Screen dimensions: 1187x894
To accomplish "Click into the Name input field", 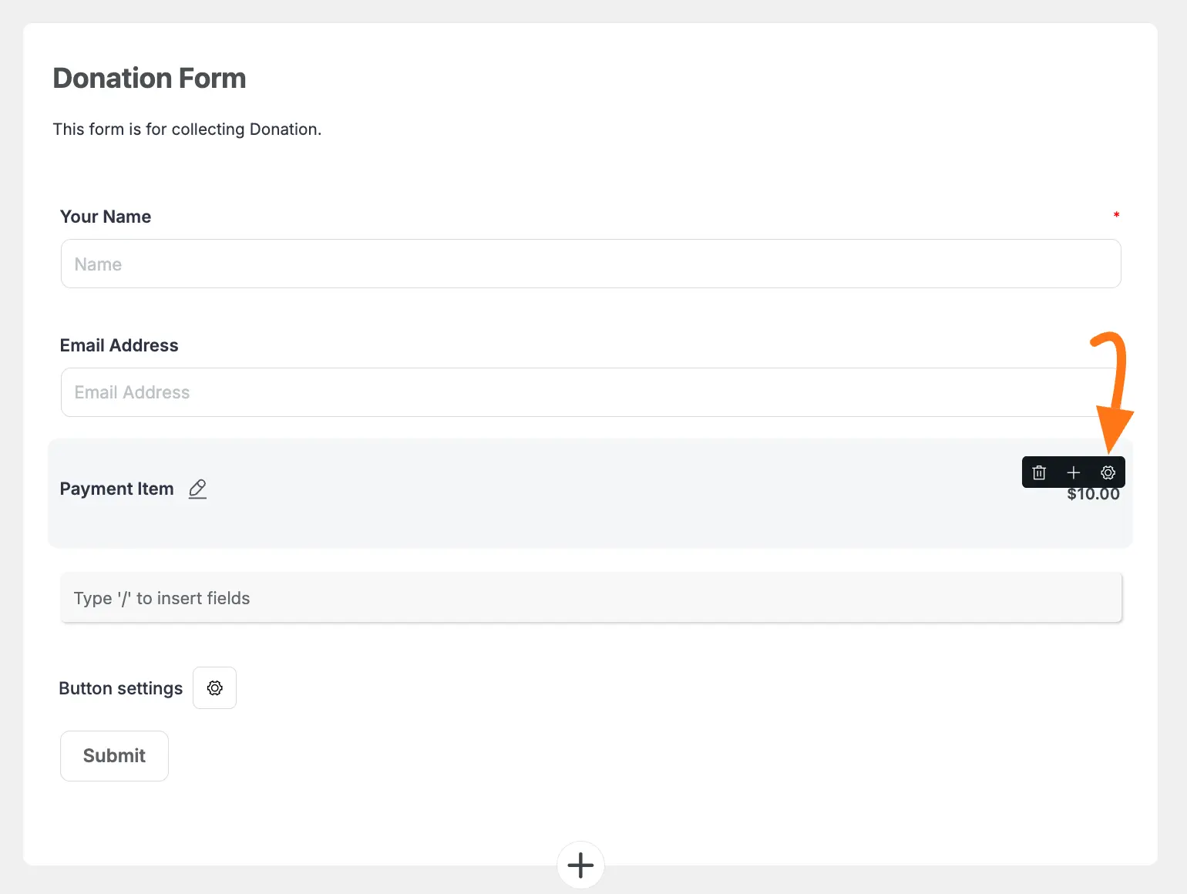I will pos(590,264).
